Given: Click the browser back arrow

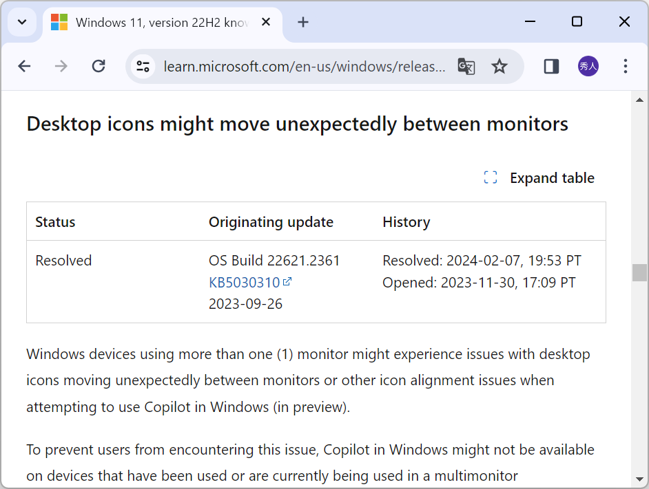Looking at the screenshot, I should [x=25, y=66].
